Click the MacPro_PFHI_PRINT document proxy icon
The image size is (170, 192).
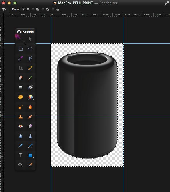(55, 3)
